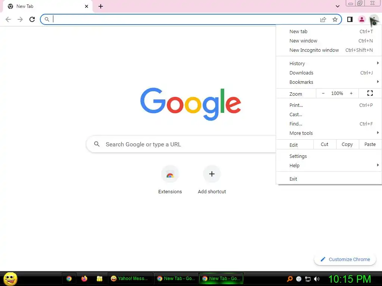Expand the History submenu
The image size is (382, 286).
tap(329, 63)
